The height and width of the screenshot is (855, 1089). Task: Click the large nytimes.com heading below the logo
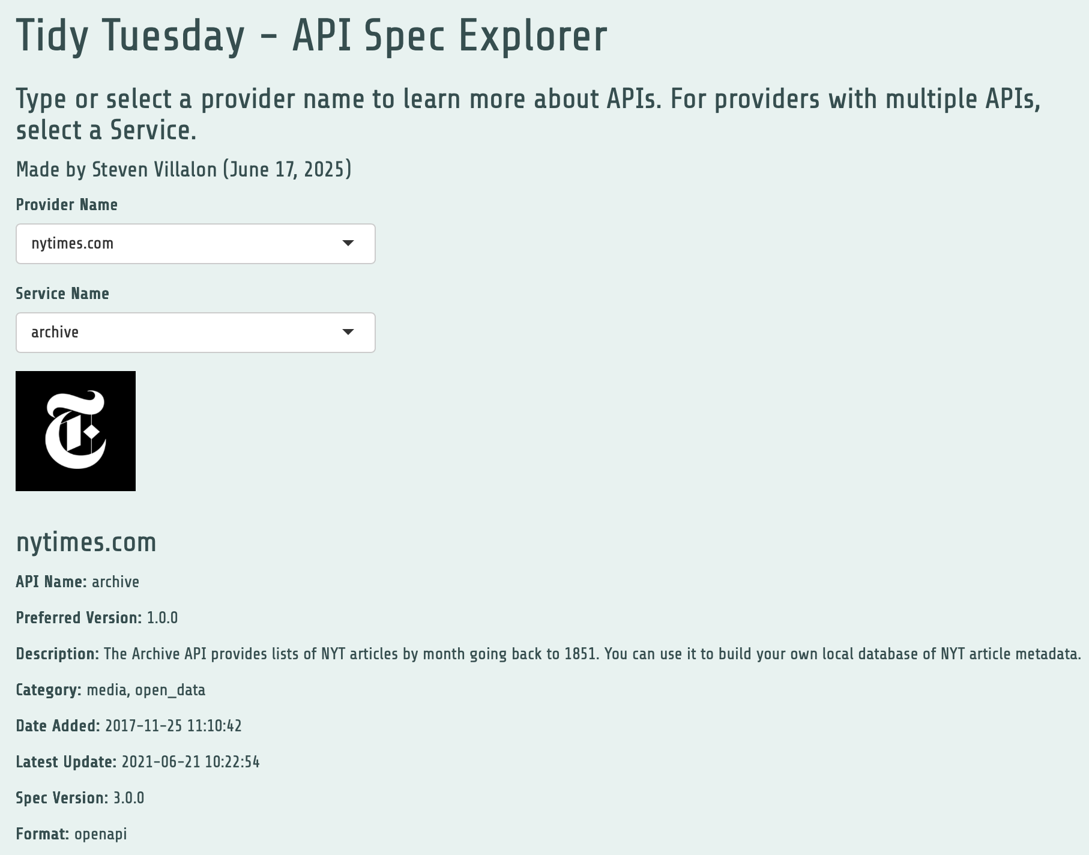point(86,542)
